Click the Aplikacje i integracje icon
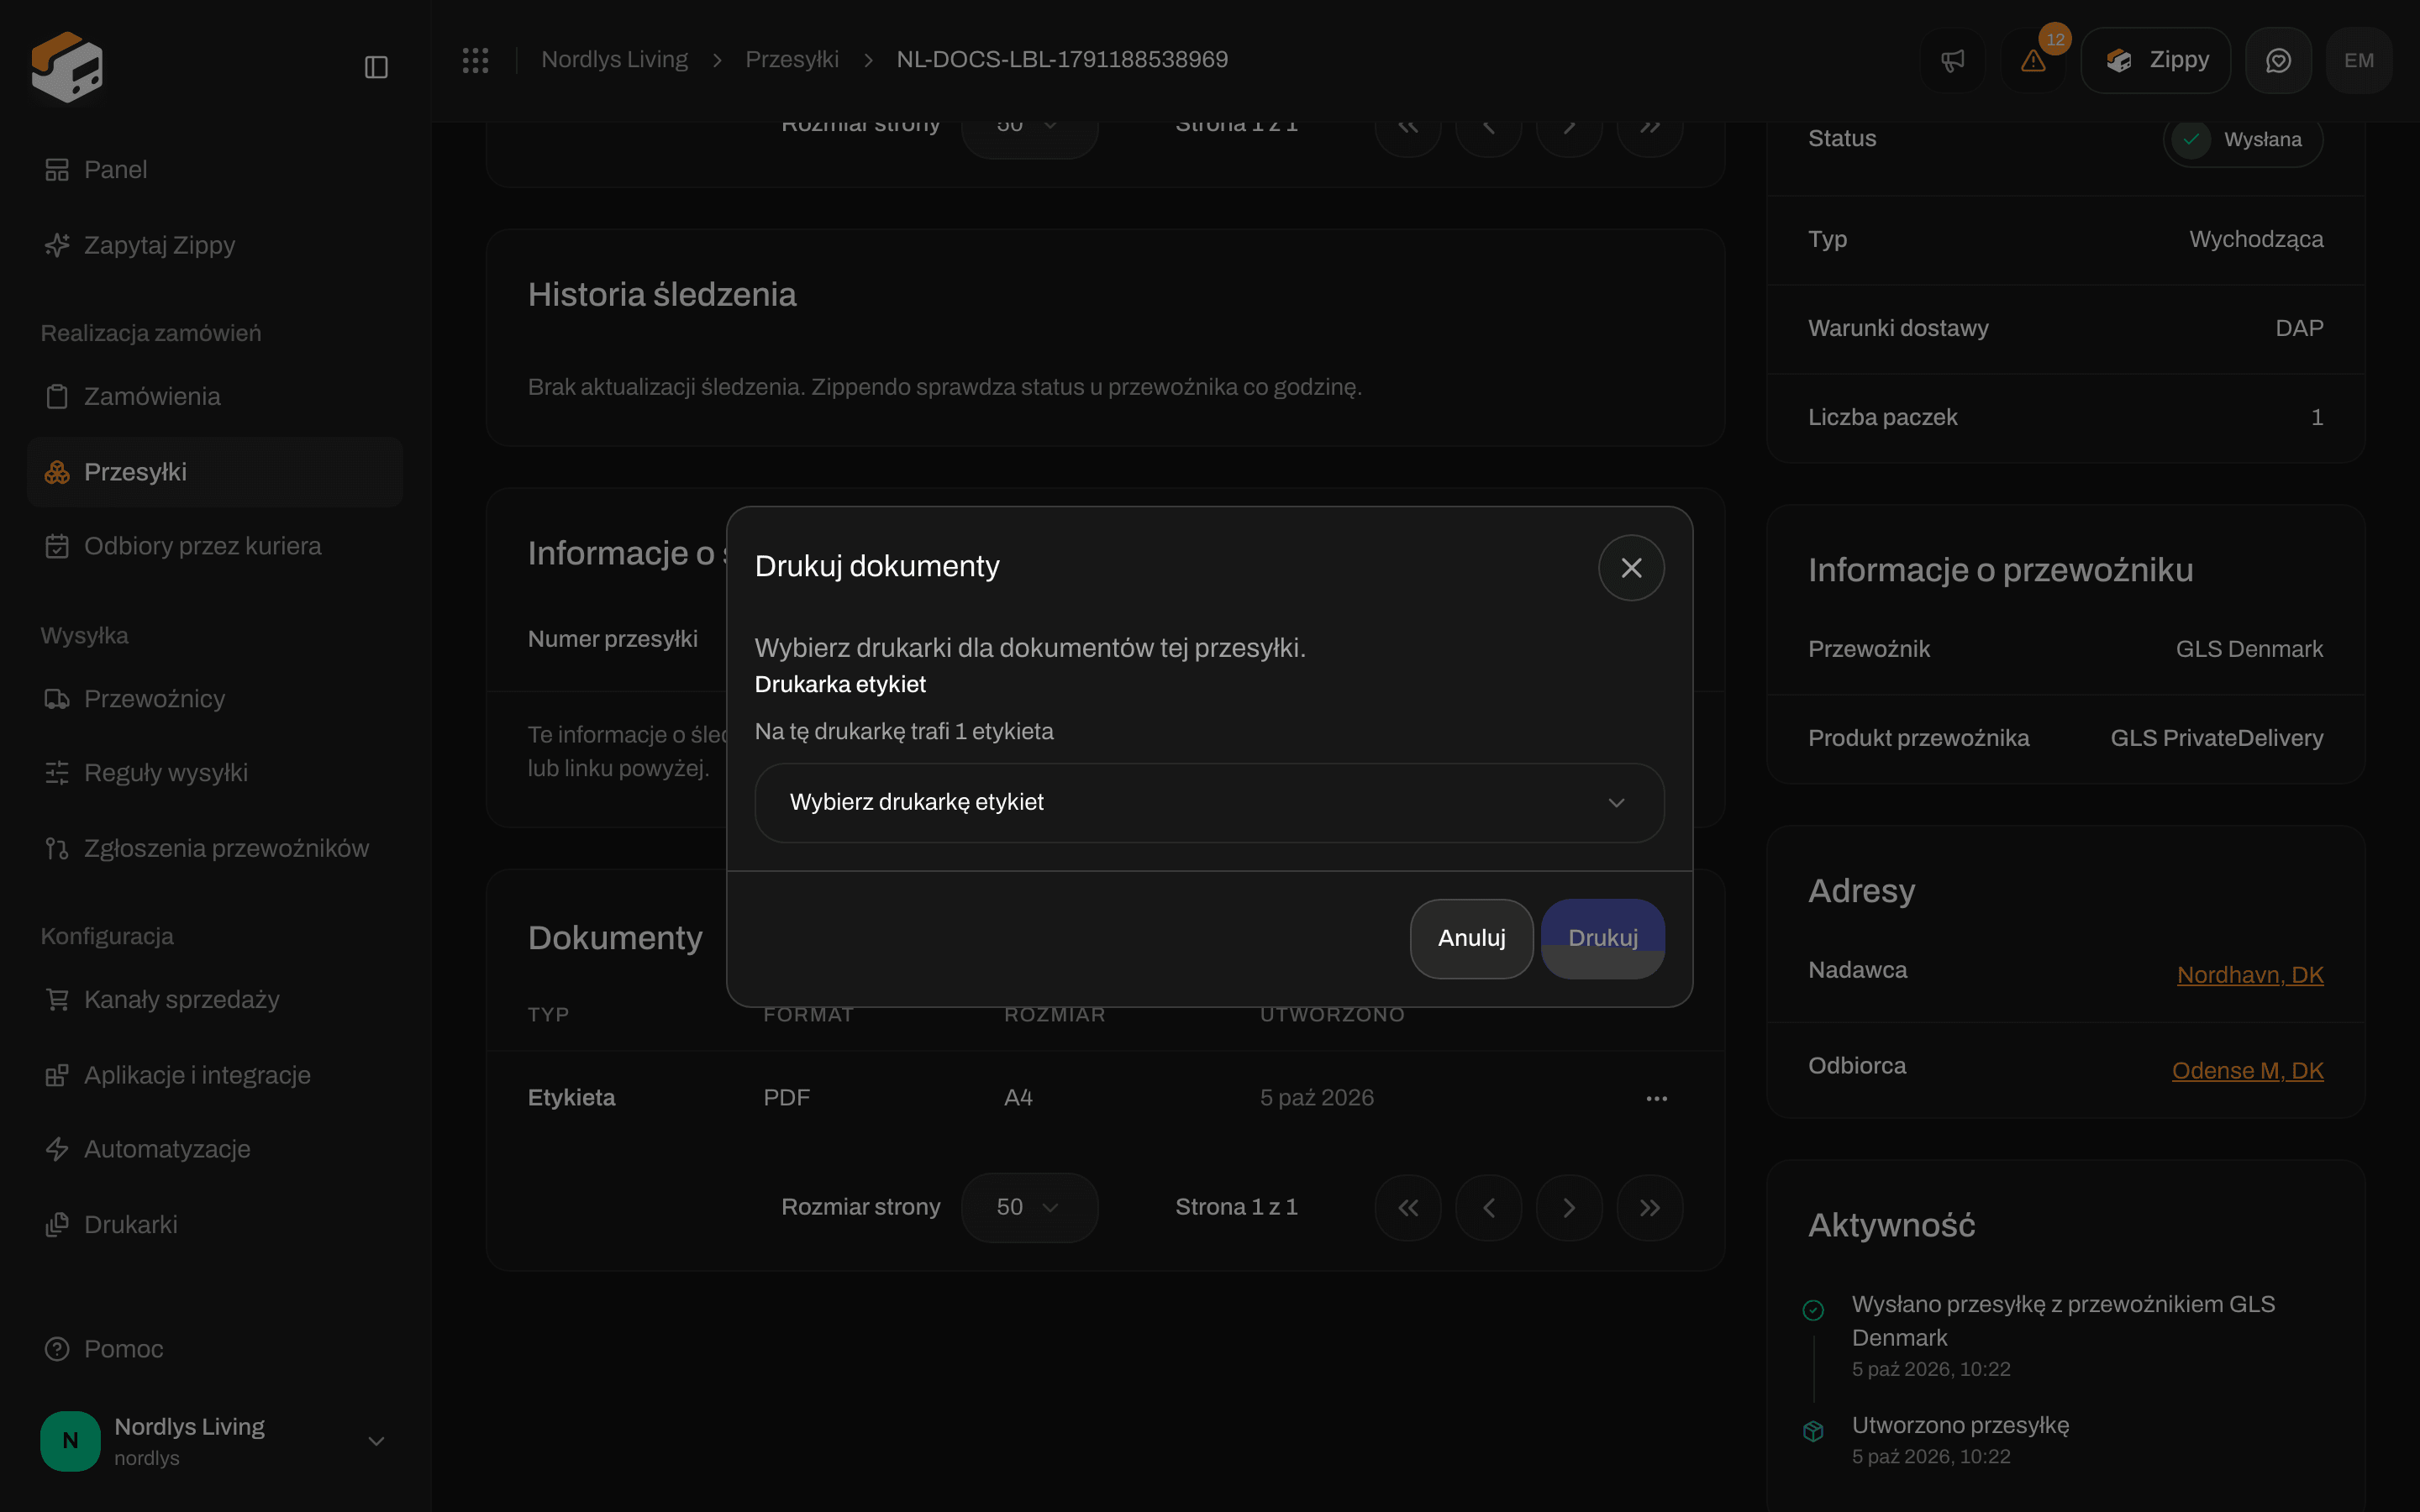Image resolution: width=2420 pixels, height=1512 pixels. click(x=57, y=1075)
